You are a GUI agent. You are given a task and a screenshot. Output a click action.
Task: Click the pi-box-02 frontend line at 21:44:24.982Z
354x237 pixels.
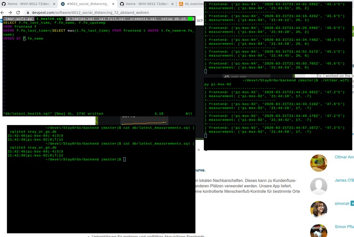click(277, 92)
